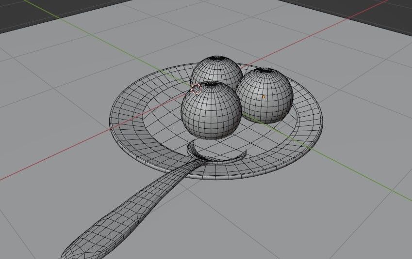Click the orange origin point on the right sphere
The width and height of the screenshot is (412, 259).
pyautogui.click(x=264, y=97)
